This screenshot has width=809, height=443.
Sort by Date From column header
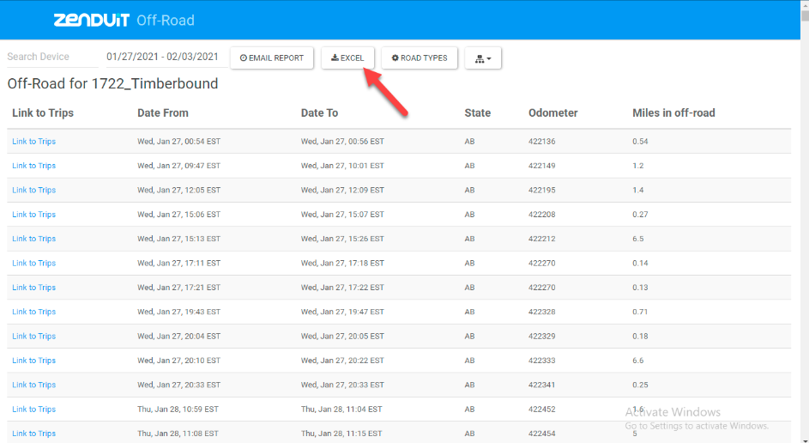[162, 113]
